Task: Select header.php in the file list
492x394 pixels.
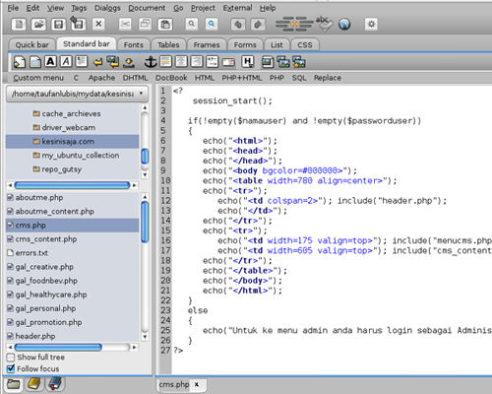Action: tap(31, 336)
